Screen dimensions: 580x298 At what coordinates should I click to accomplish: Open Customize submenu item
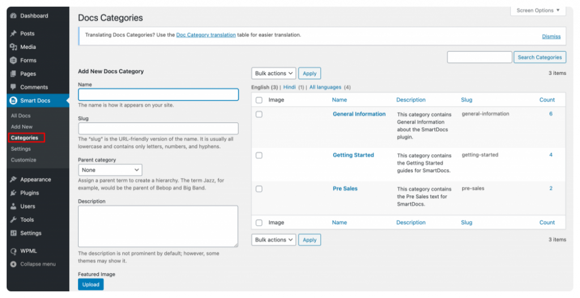24,160
